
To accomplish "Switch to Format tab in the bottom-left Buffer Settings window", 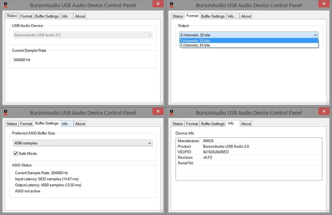I will [26, 124].
